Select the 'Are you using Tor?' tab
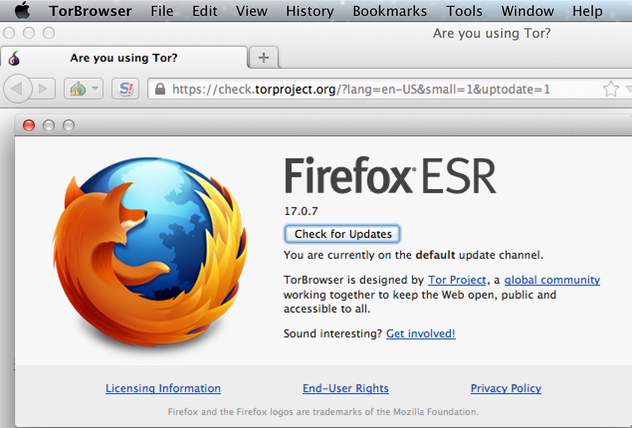 (123, 58)
